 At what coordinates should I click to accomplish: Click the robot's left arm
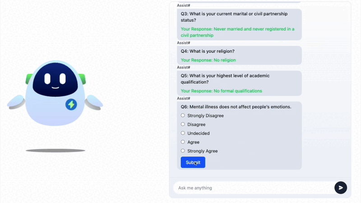click(17, 103)
